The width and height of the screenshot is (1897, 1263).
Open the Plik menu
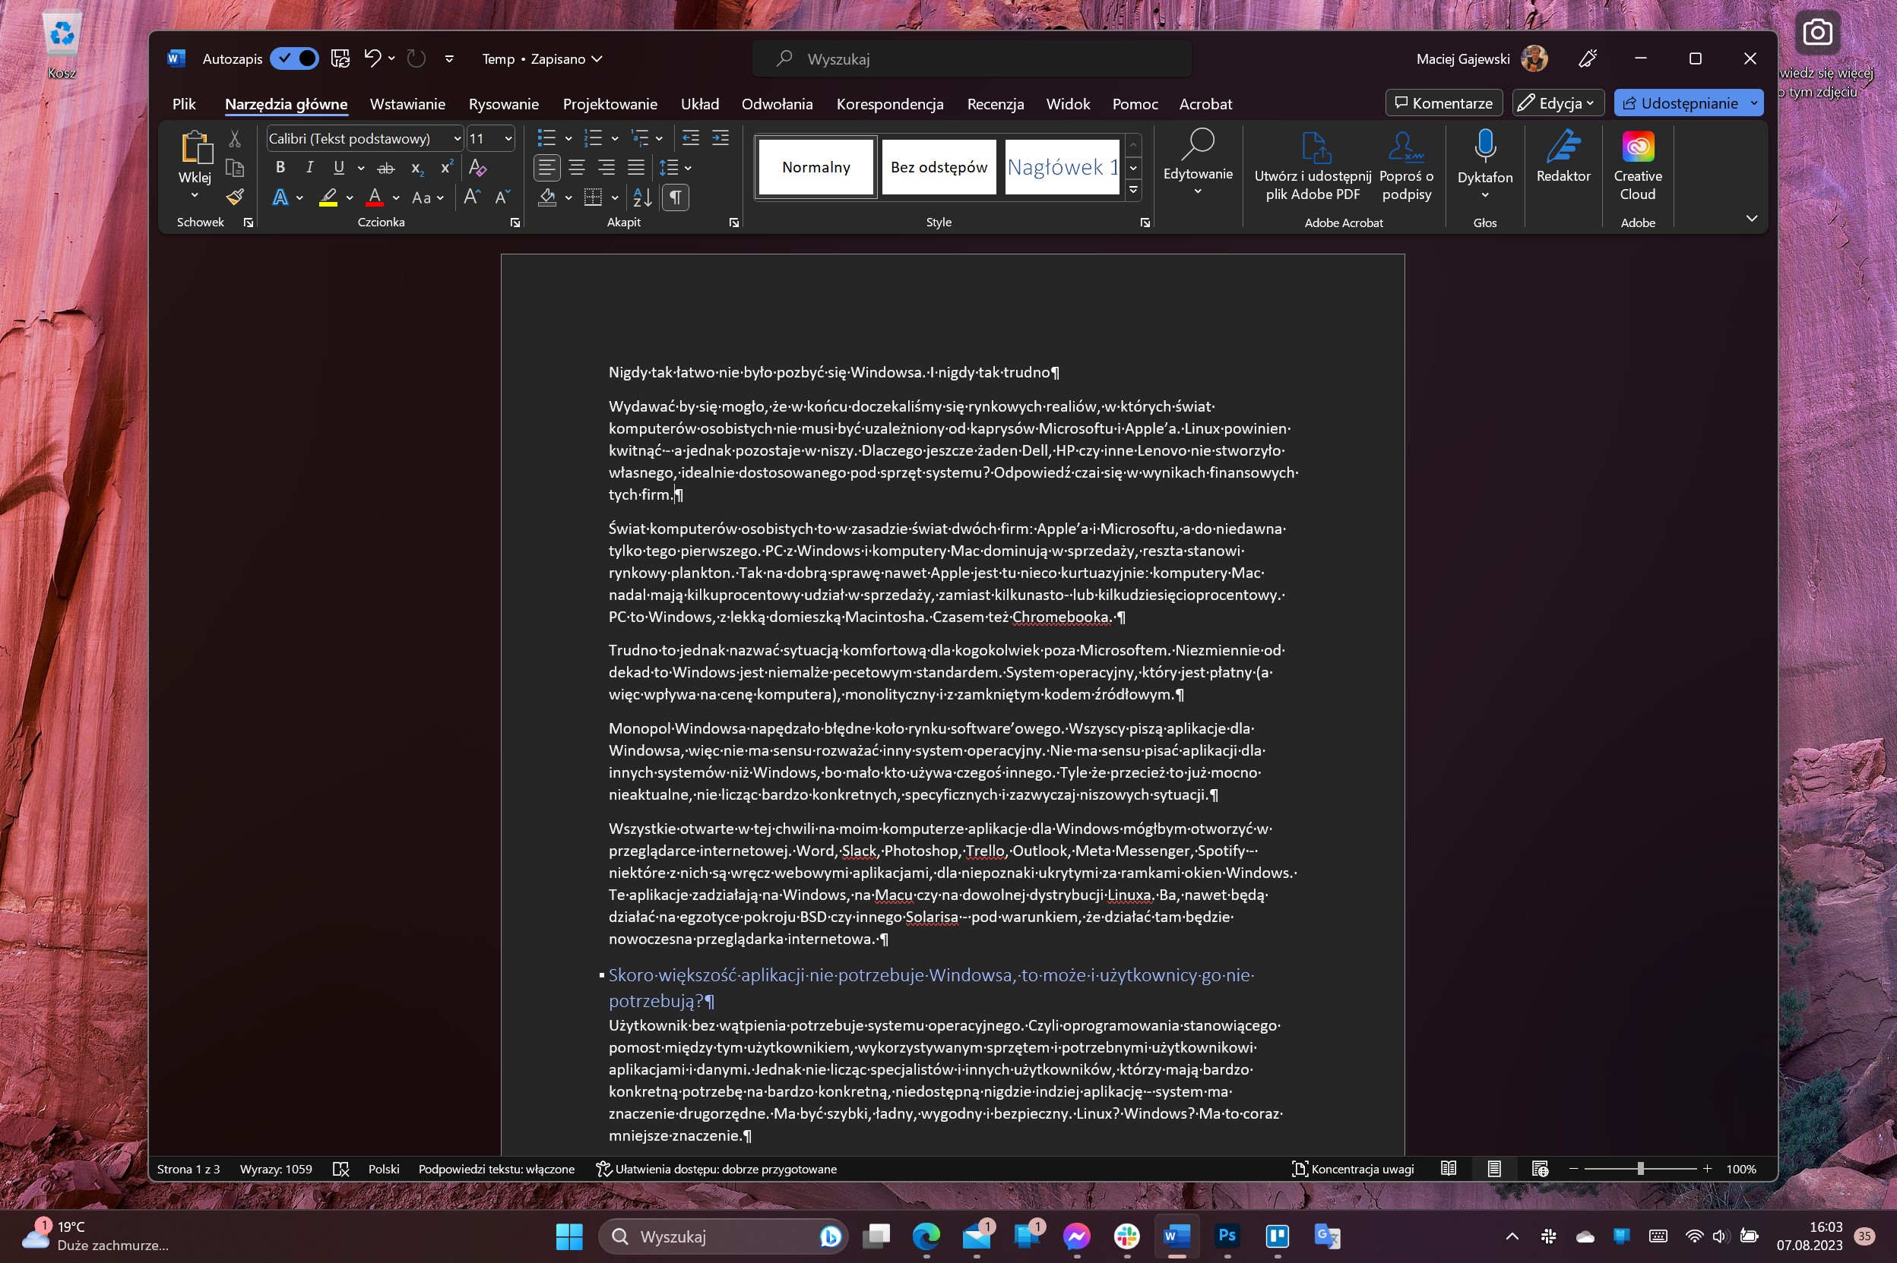point(184,103)
